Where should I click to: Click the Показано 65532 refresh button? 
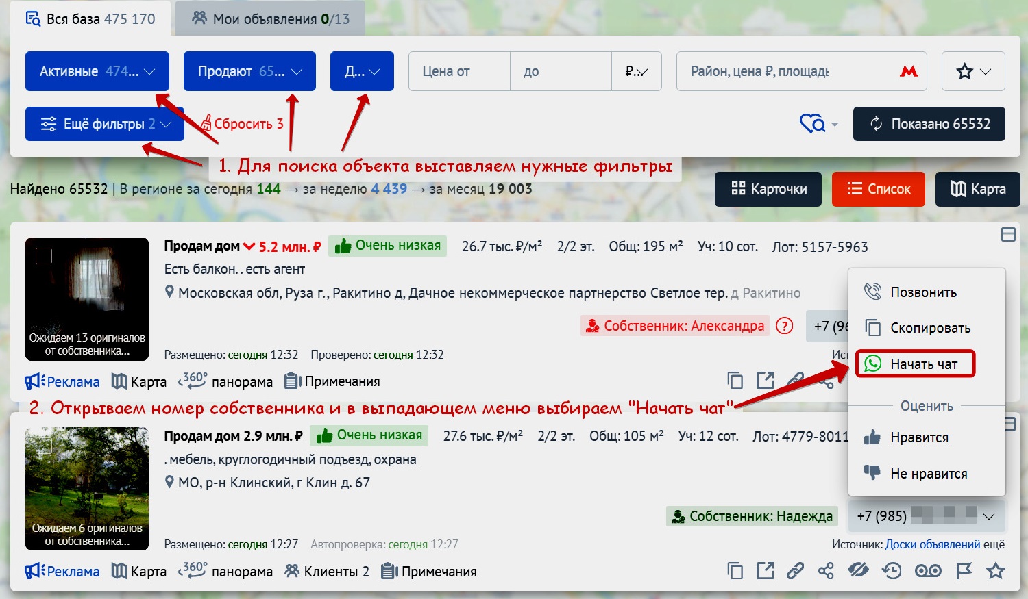click(929, 124)
